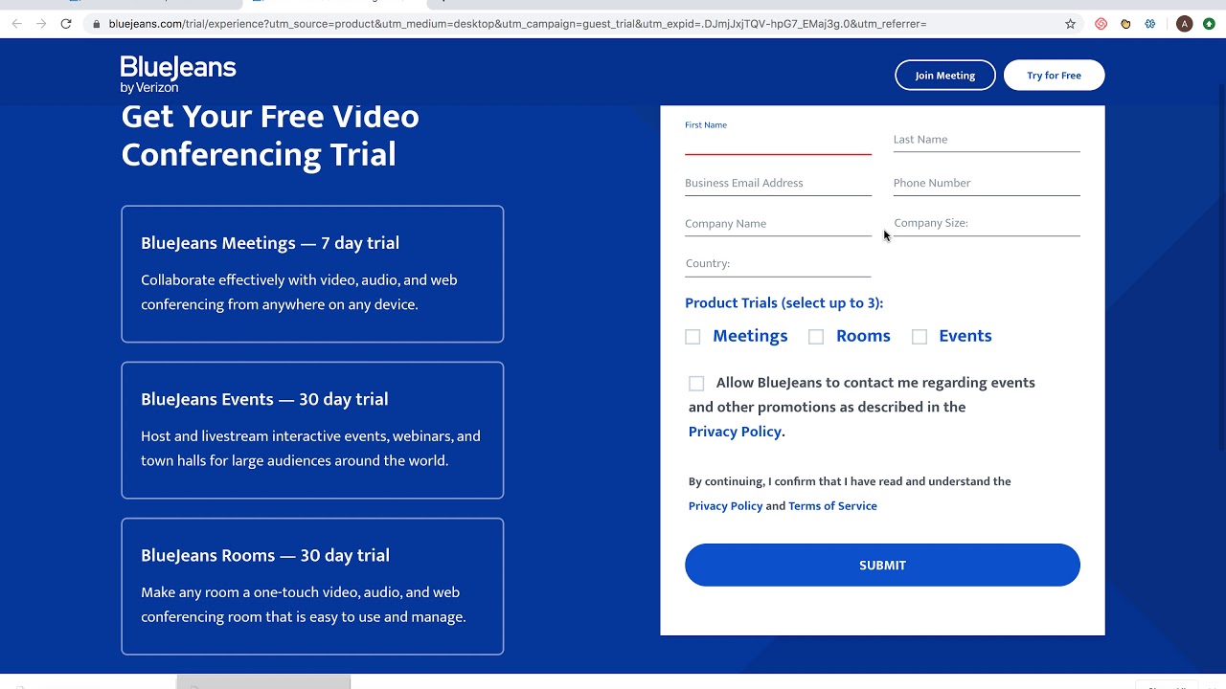Go back using the browser back arrow
This screenshot has width=1226, height=689.
(16, 24)
